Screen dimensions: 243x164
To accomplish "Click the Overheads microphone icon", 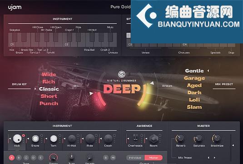I will (135, 137).
